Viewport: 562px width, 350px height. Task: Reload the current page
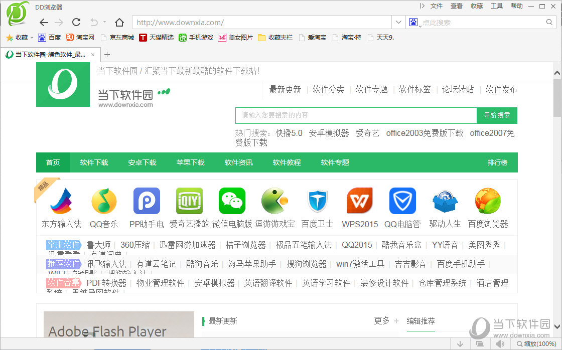pyautogui.click(x=76, y=22)
